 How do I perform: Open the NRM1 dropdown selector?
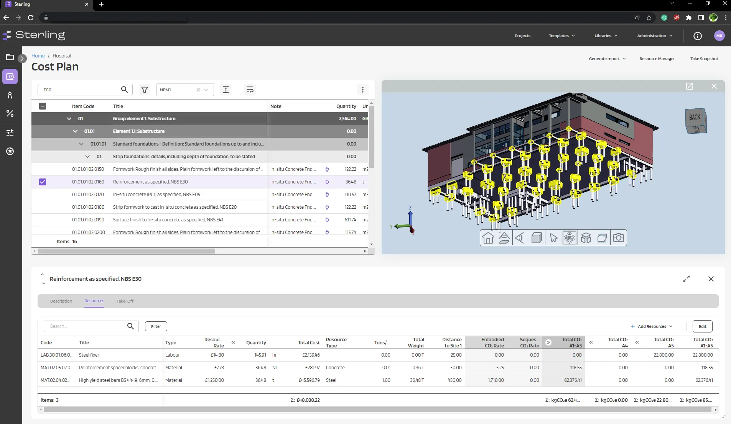click(x=206, y=90)
